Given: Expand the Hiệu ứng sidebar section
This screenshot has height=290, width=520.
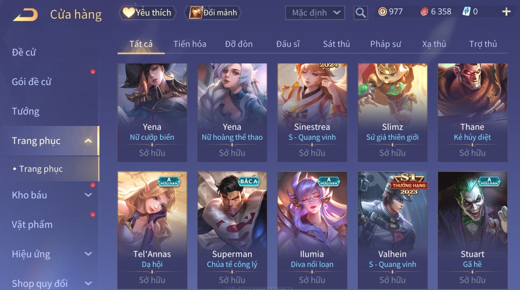Looking at the screenshot, I should tap(88, 254).
